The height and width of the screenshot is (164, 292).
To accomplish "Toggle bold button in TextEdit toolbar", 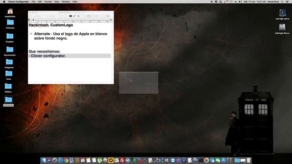I will coord(78,16).
